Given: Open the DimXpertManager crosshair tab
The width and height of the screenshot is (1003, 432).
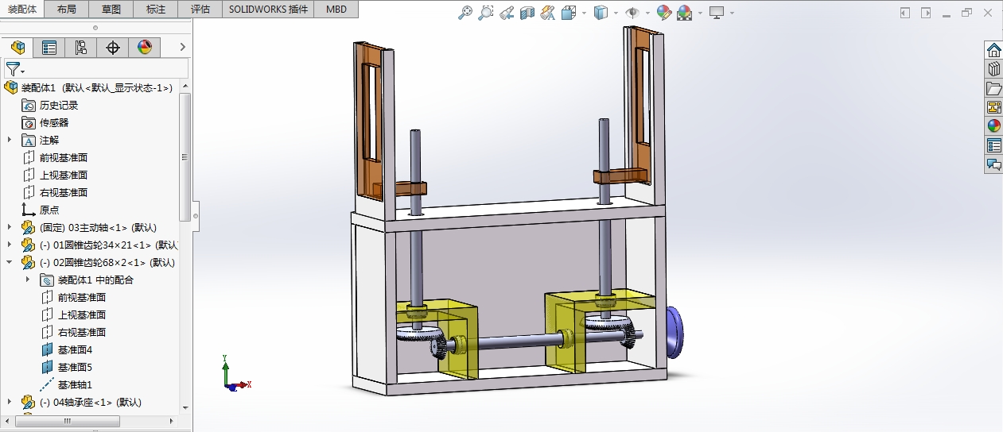Looking at the screenshot, I should point(113,48).
